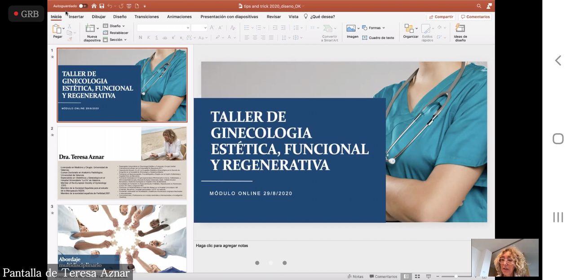Open the font name combo box
Viewport: 575px width, 280px height.
[x=163, y=28]
